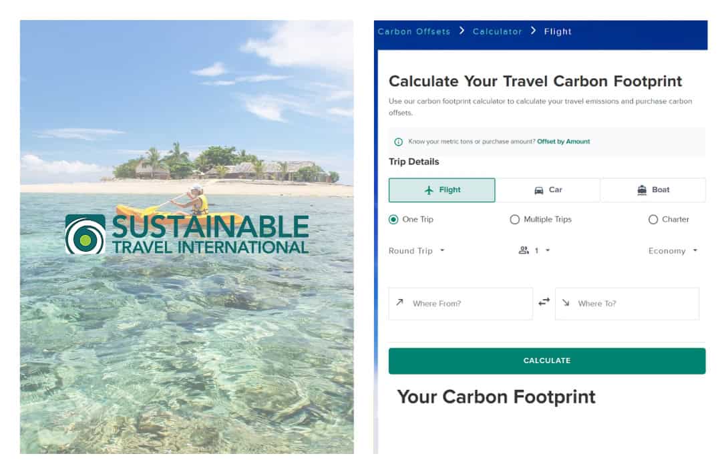Viewport: 728px width, 474px height.
Task: Click the Carbon Offsets breadcrumb link
Action: (413, 31)
